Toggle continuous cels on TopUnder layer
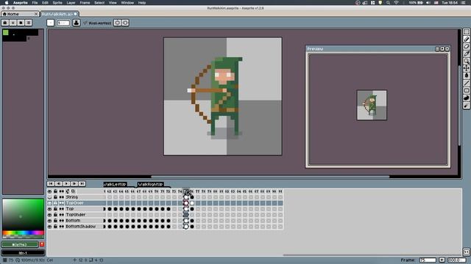This screenshot has width=471, height=264. [x=62, y=215]
